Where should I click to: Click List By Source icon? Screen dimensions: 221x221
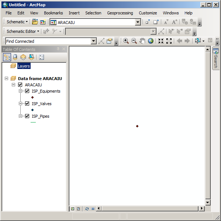[x=15, y=57]
